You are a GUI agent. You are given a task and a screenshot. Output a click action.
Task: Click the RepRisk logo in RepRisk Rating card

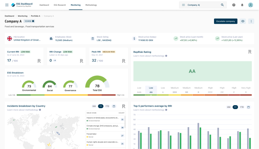click(x=250, y=52)
